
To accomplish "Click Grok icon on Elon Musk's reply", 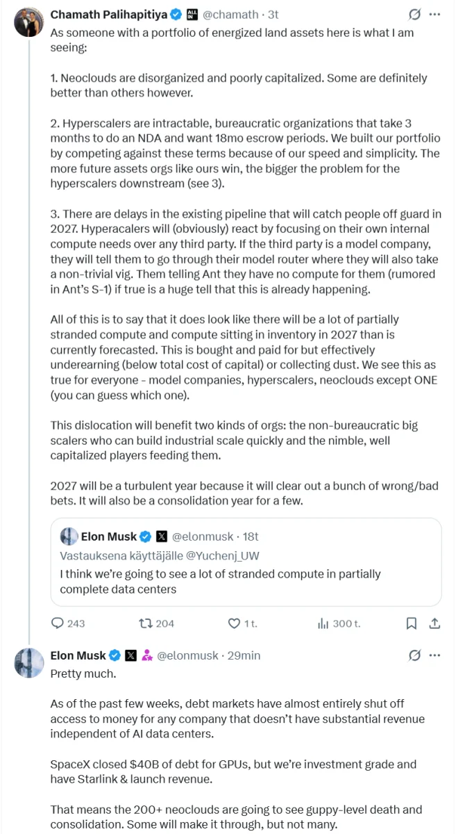I will [x=415, y=655].
